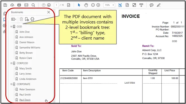Open page thumbnails sidebar icon

tap(5, 14)
